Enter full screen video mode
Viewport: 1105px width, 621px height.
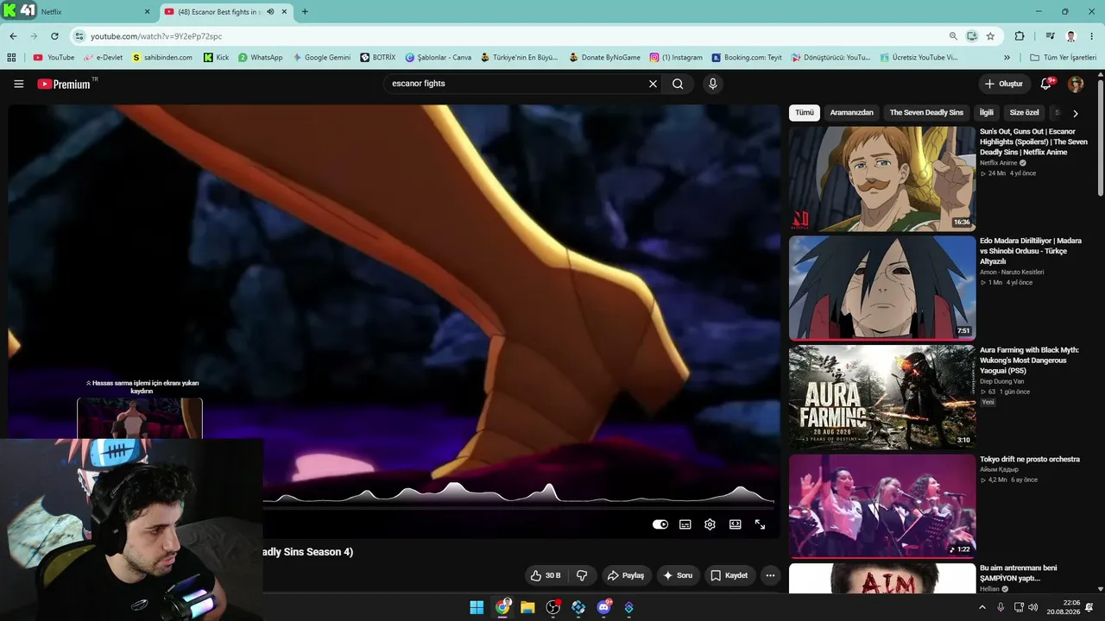pos(760,524)
